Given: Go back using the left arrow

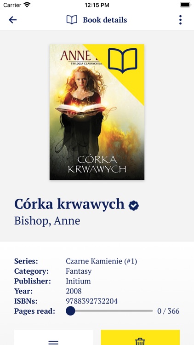Looking at the screenshot, I should 12,20.
